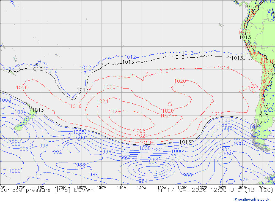Select the 130W longitude axis label
This screenshot has width=275, height=202.
pyautogui.click(x=142, y=188)
